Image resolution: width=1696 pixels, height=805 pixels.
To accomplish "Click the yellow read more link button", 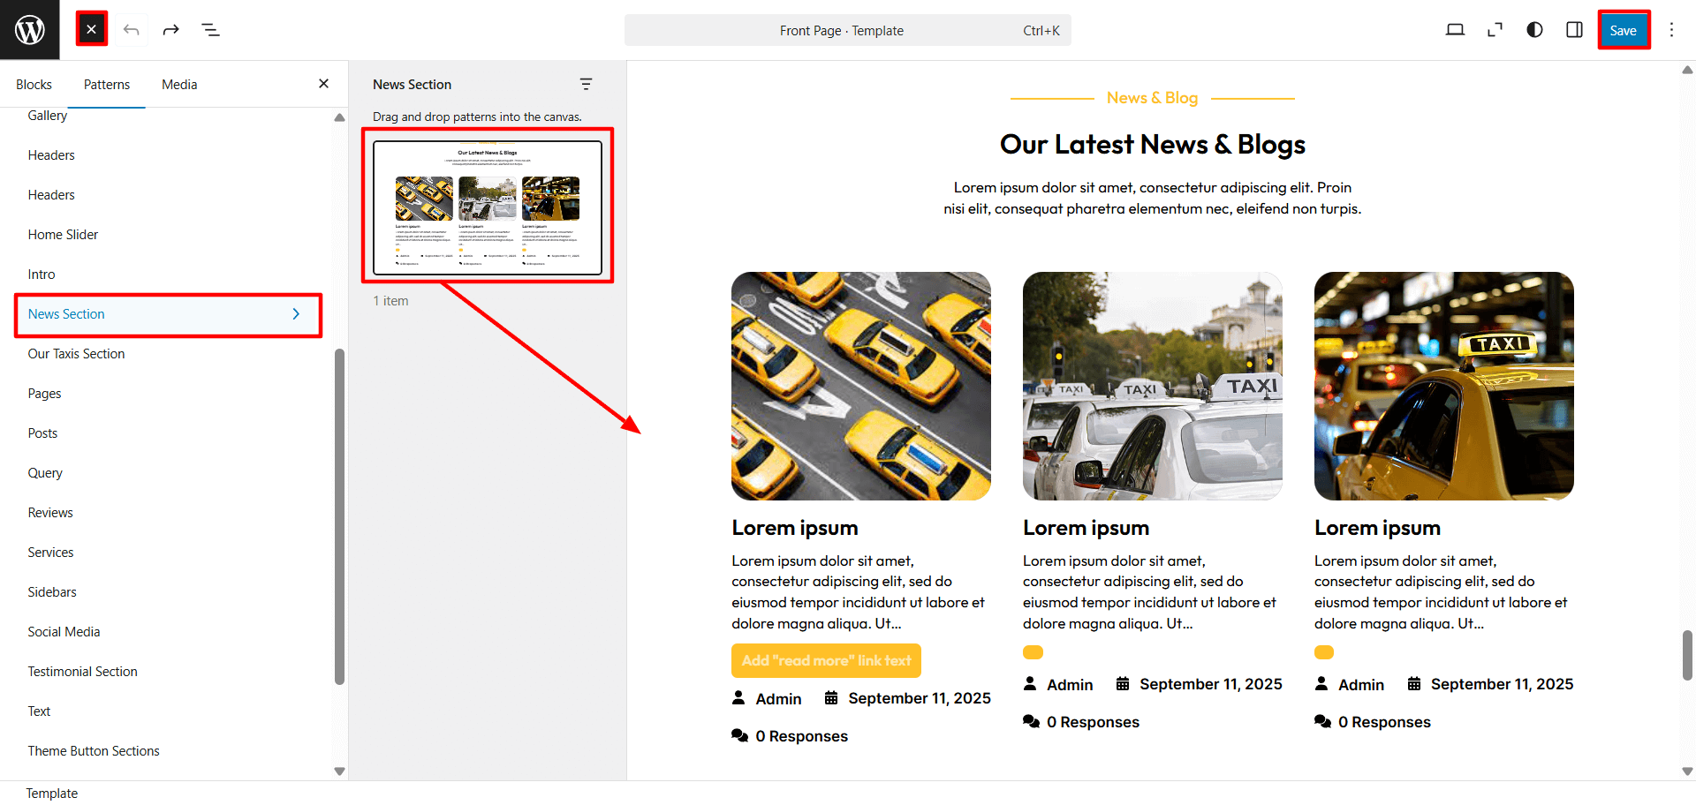I will 826,660.
